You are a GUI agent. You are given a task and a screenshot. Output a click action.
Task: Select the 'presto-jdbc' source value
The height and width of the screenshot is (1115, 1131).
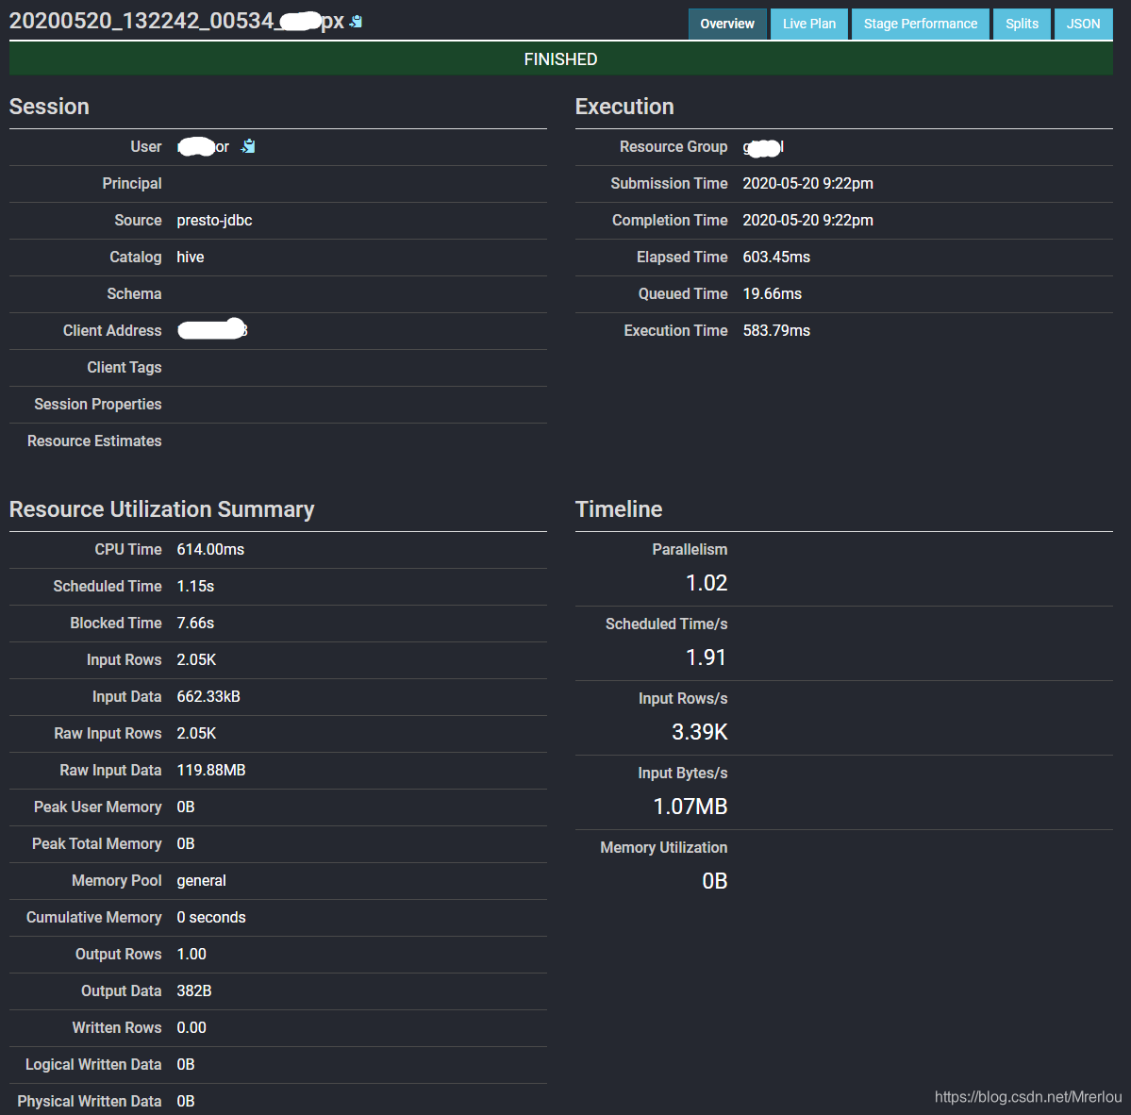[x=214, y=220]
